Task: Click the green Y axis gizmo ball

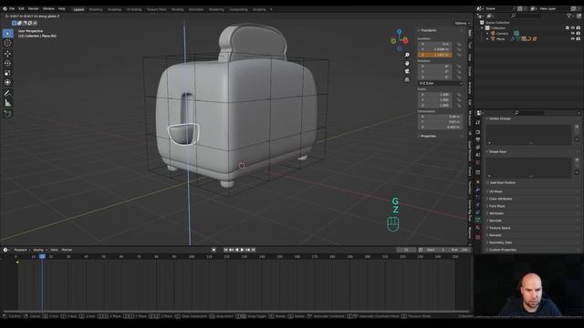Action: tap(393, 41)
